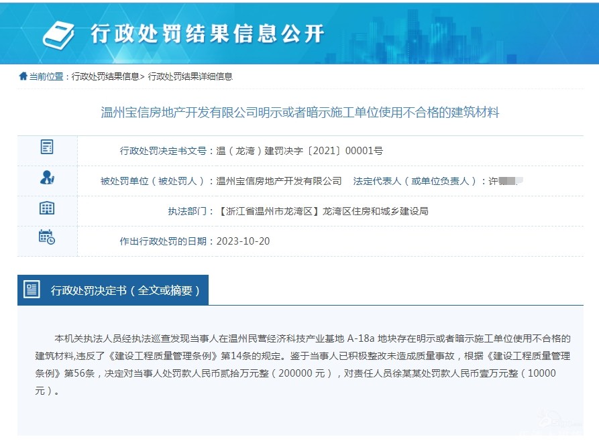The width and height of the screenshot is (599, 445).
Task: Click the redacted legal representative name 许
Action: point(505,181)
